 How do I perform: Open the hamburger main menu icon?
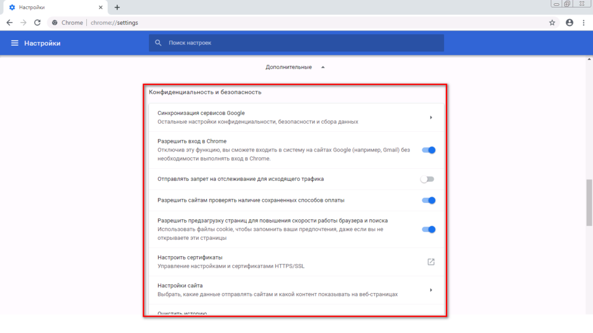14,43
